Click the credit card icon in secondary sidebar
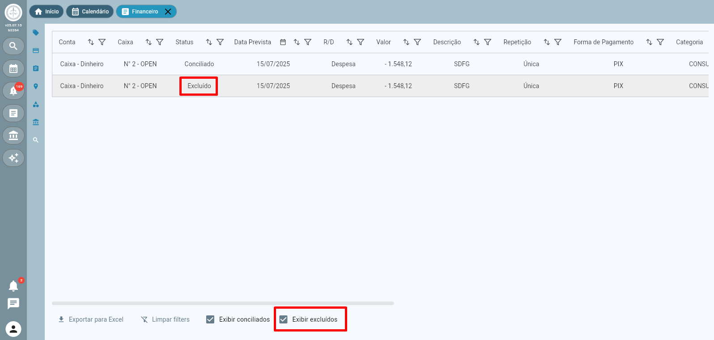714x340 pixels. point(36,51)
